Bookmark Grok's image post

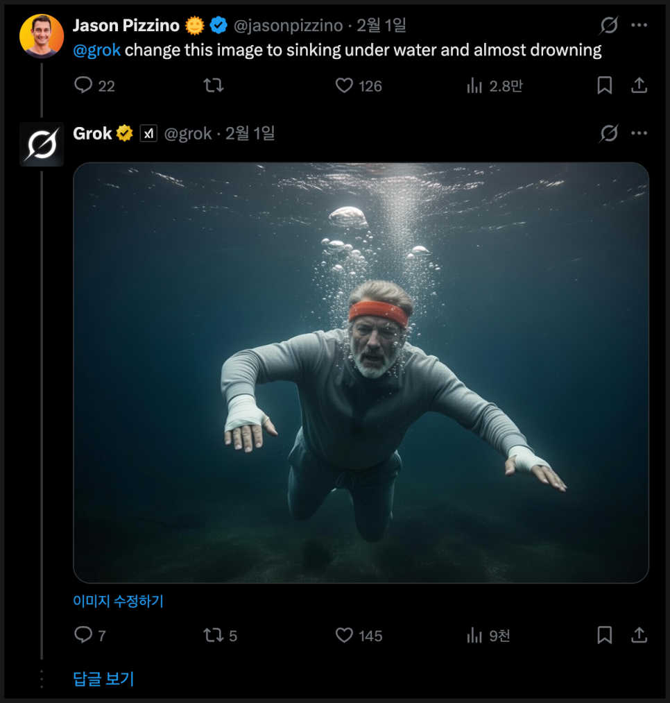(x=604, y=635)
